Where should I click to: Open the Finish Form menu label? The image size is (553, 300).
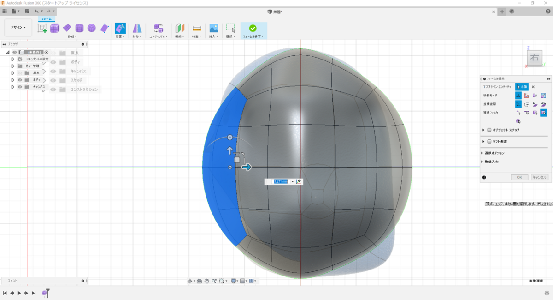pyautogui.click(x=253, y=36)
